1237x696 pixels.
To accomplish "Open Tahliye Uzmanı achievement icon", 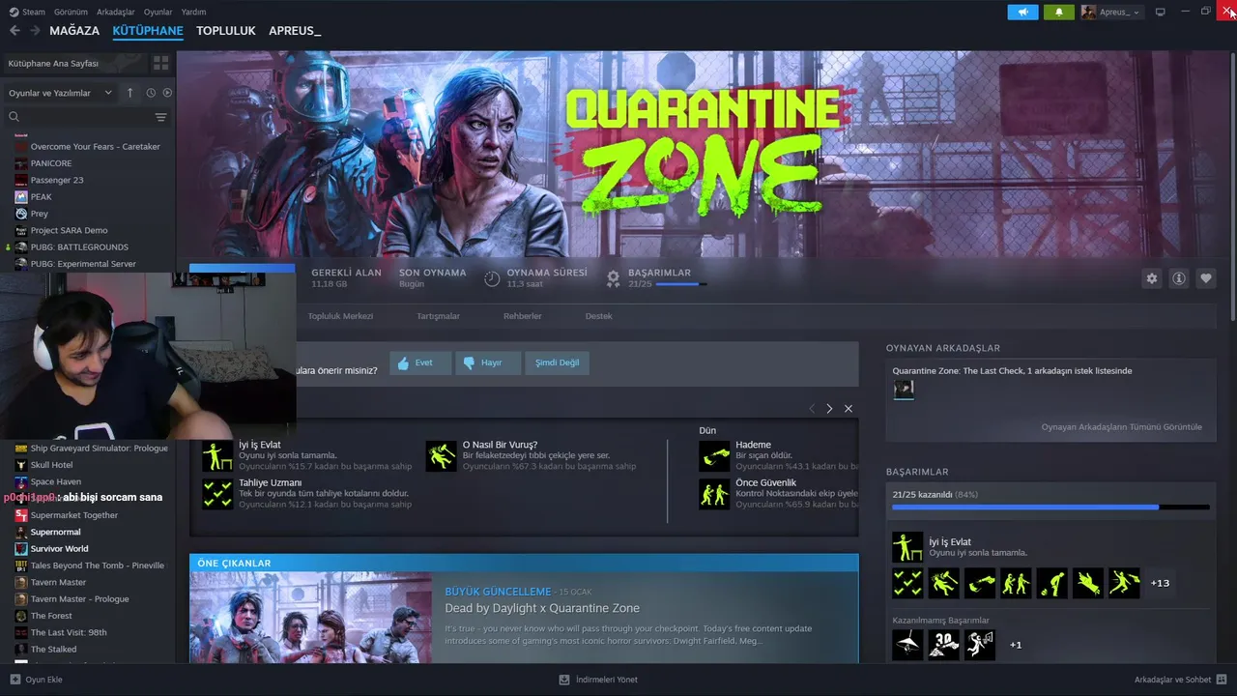I will (x=217, y=493).
